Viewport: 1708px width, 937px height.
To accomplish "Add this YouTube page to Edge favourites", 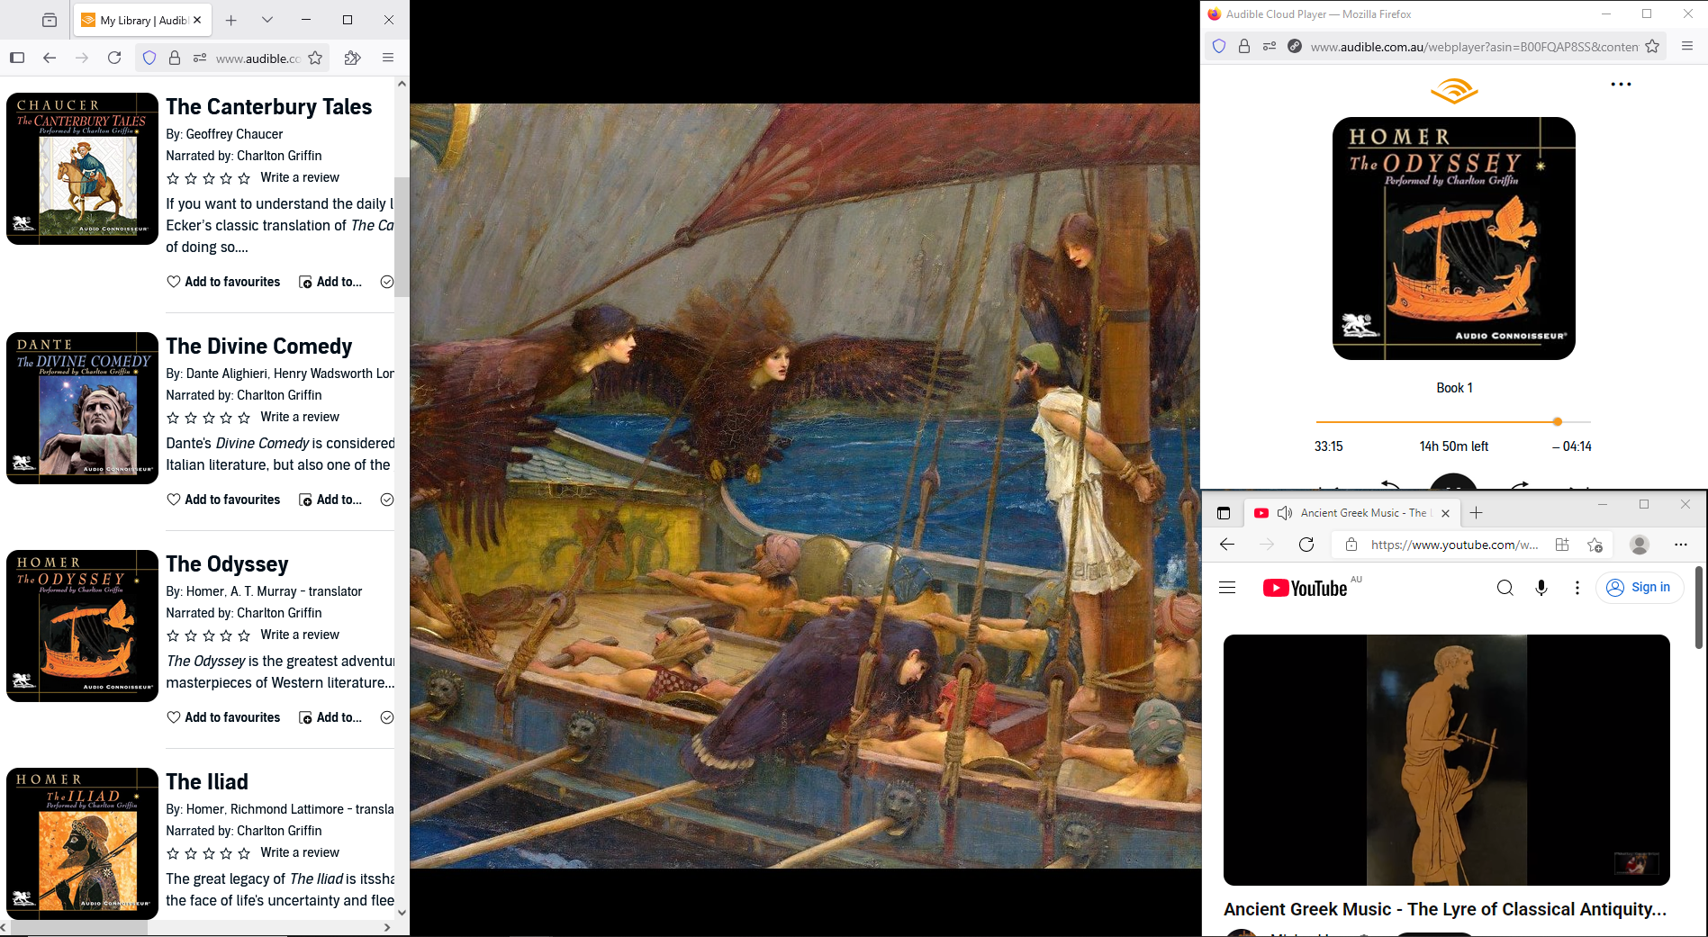I will (1595, 545).
